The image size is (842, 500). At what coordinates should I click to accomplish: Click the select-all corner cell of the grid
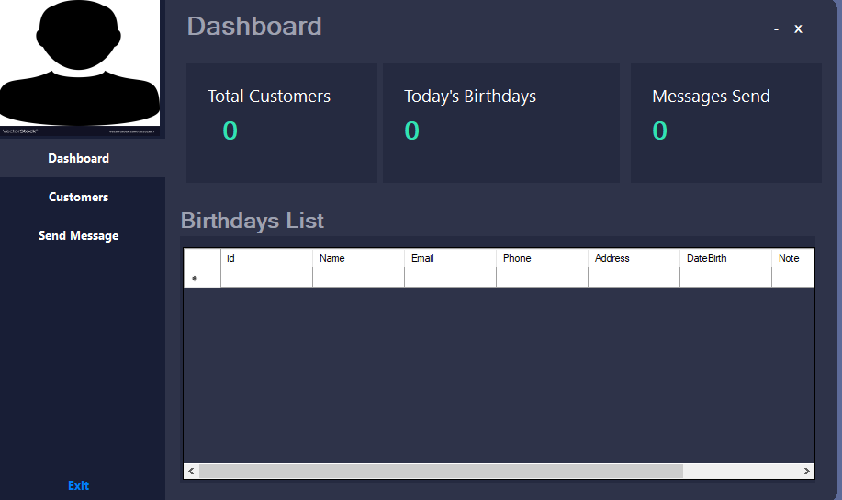202,258
